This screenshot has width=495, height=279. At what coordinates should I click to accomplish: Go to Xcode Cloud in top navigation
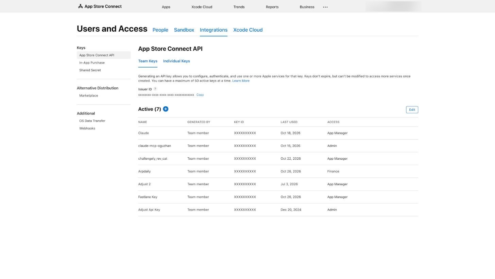(x=202, y=7)
